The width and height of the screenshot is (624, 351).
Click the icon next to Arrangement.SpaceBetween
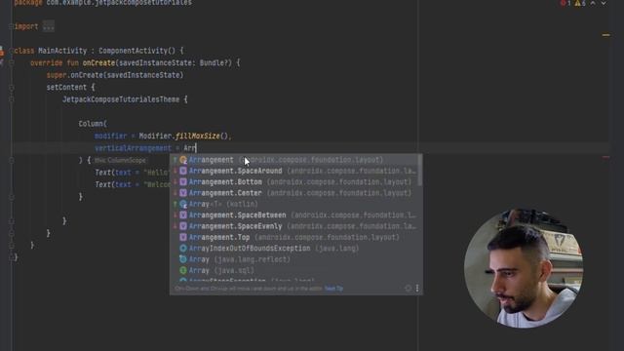(183, 215)
